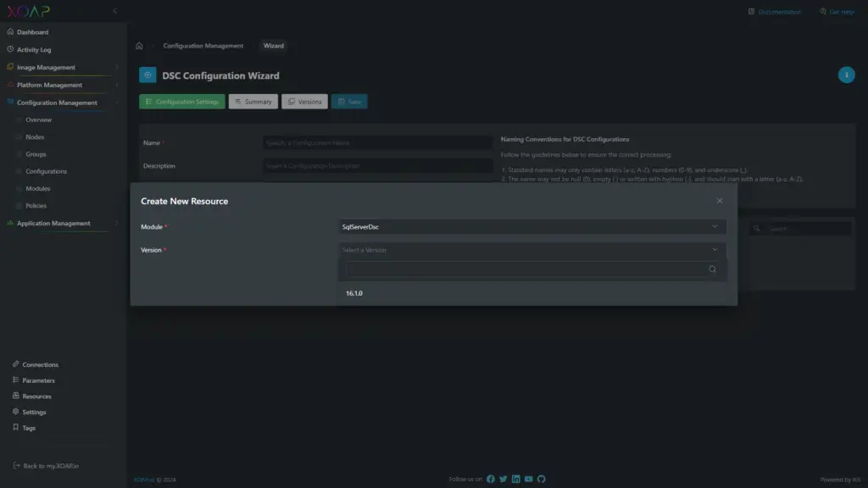Click the XOAP logo
The height and width of the screenshot is (488, 868).
pos(28,11)
